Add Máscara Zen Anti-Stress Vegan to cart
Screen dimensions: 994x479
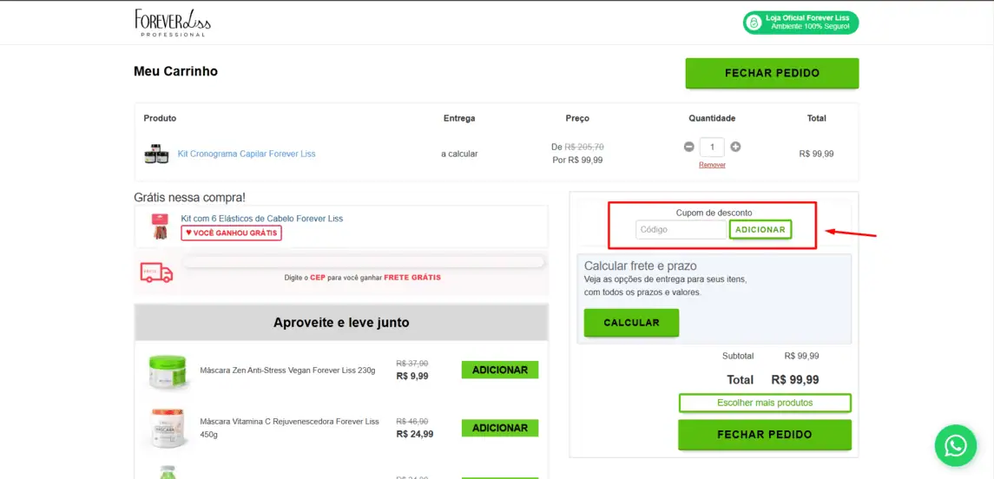tap(499, 370)
